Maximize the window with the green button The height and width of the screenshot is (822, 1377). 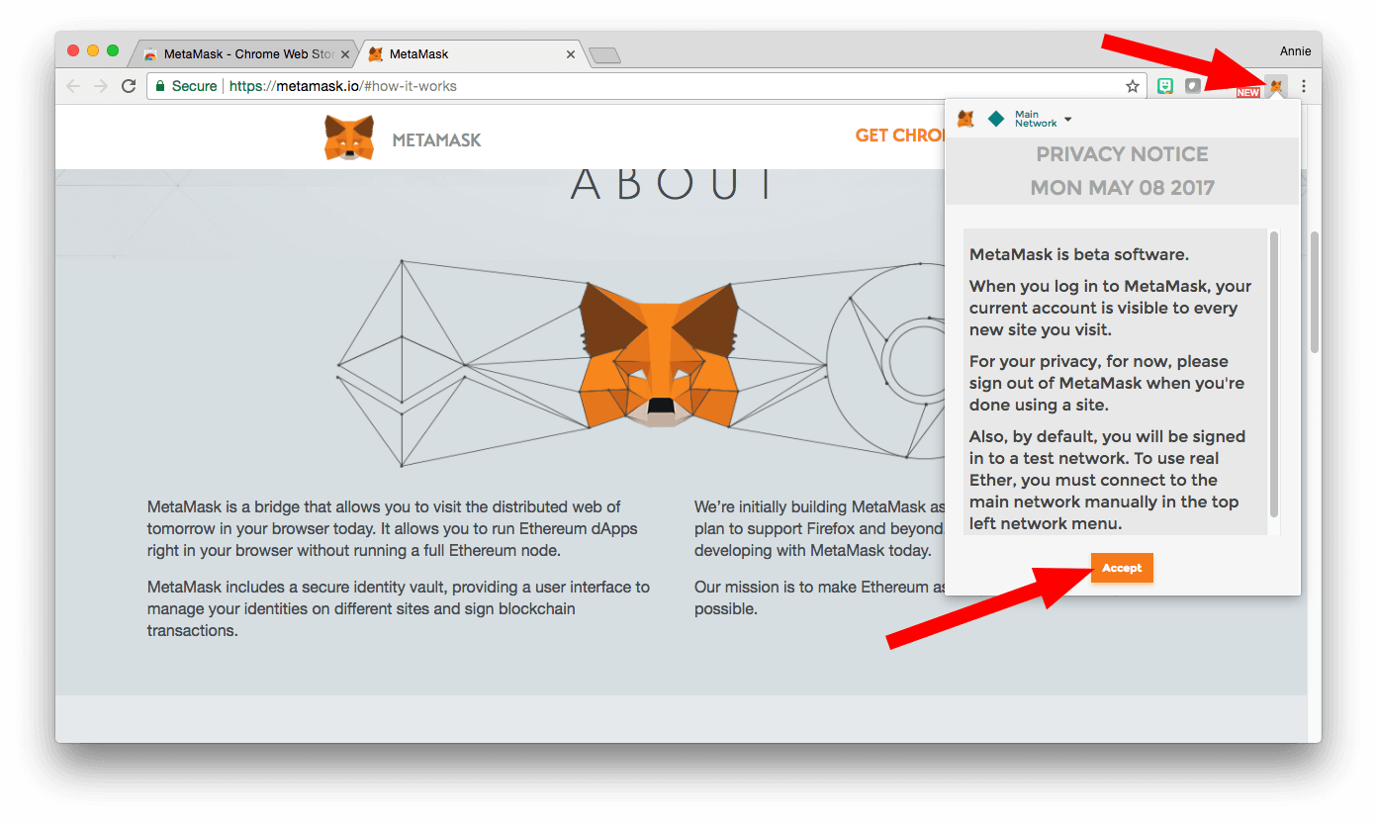pyautogui.click(x=113, y=50)
